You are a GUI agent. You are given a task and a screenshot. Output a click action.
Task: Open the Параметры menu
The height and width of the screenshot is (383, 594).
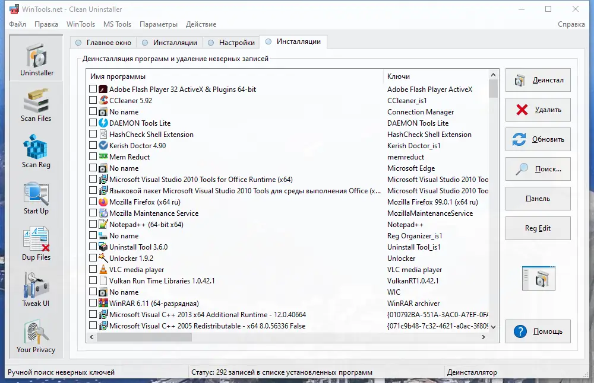pos(159,24)
